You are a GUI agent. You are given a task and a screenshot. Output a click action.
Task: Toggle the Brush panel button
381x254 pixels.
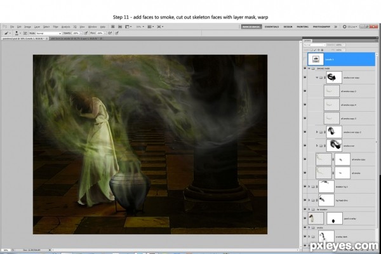coord(25,33)
